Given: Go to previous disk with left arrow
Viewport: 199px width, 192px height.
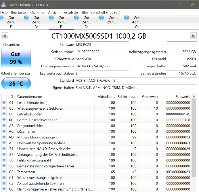Looking at the screenshot, I should click(x=5, y=36).
